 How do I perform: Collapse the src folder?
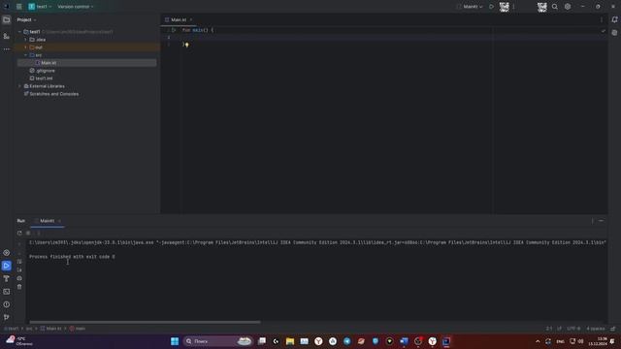coord(26,55)
